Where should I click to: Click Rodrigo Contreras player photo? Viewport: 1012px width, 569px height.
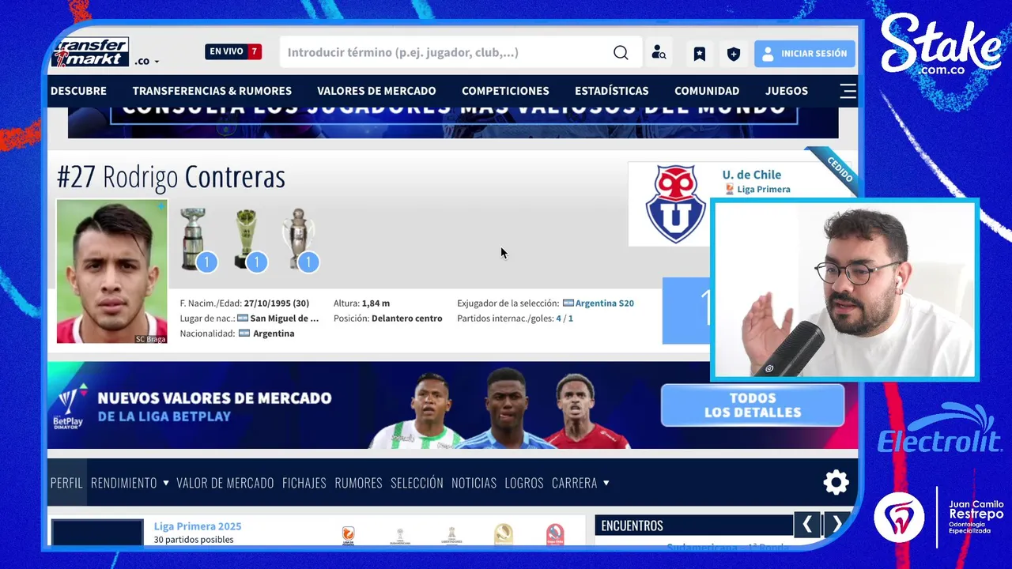tap(111, 271)
